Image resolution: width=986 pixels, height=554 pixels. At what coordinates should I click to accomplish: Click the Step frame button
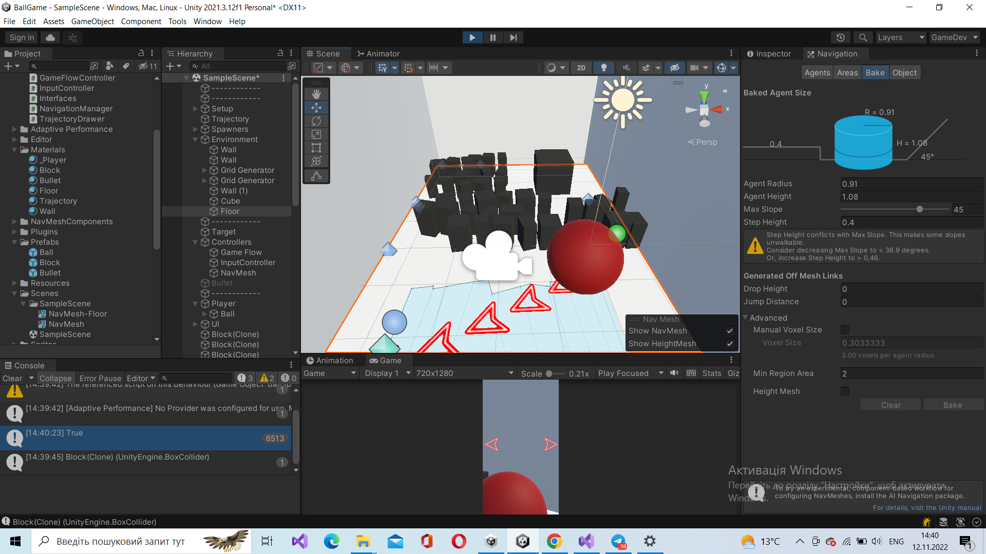click(513, 37)
